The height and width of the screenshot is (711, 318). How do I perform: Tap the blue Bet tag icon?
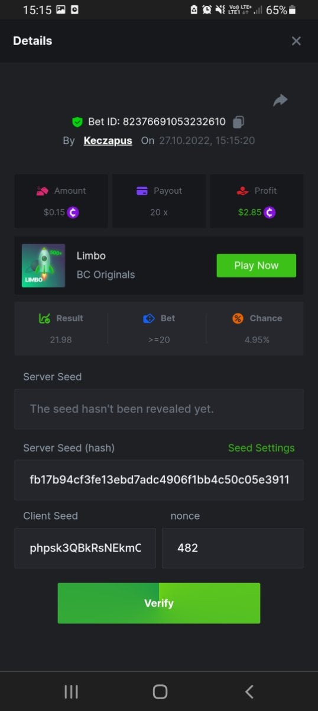(149, 319)
